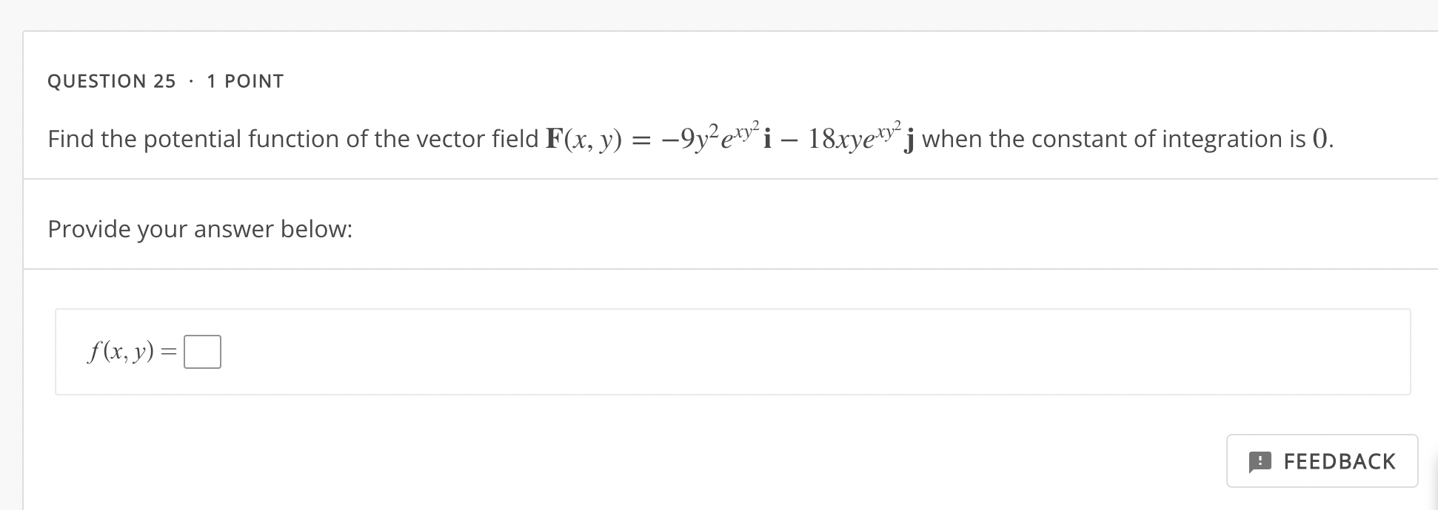The image size is (1438, 510).
Task: Select the answer entry box after the equals sign
Action: (x=202, y=353)
